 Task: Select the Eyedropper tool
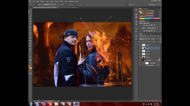(30, 24)
